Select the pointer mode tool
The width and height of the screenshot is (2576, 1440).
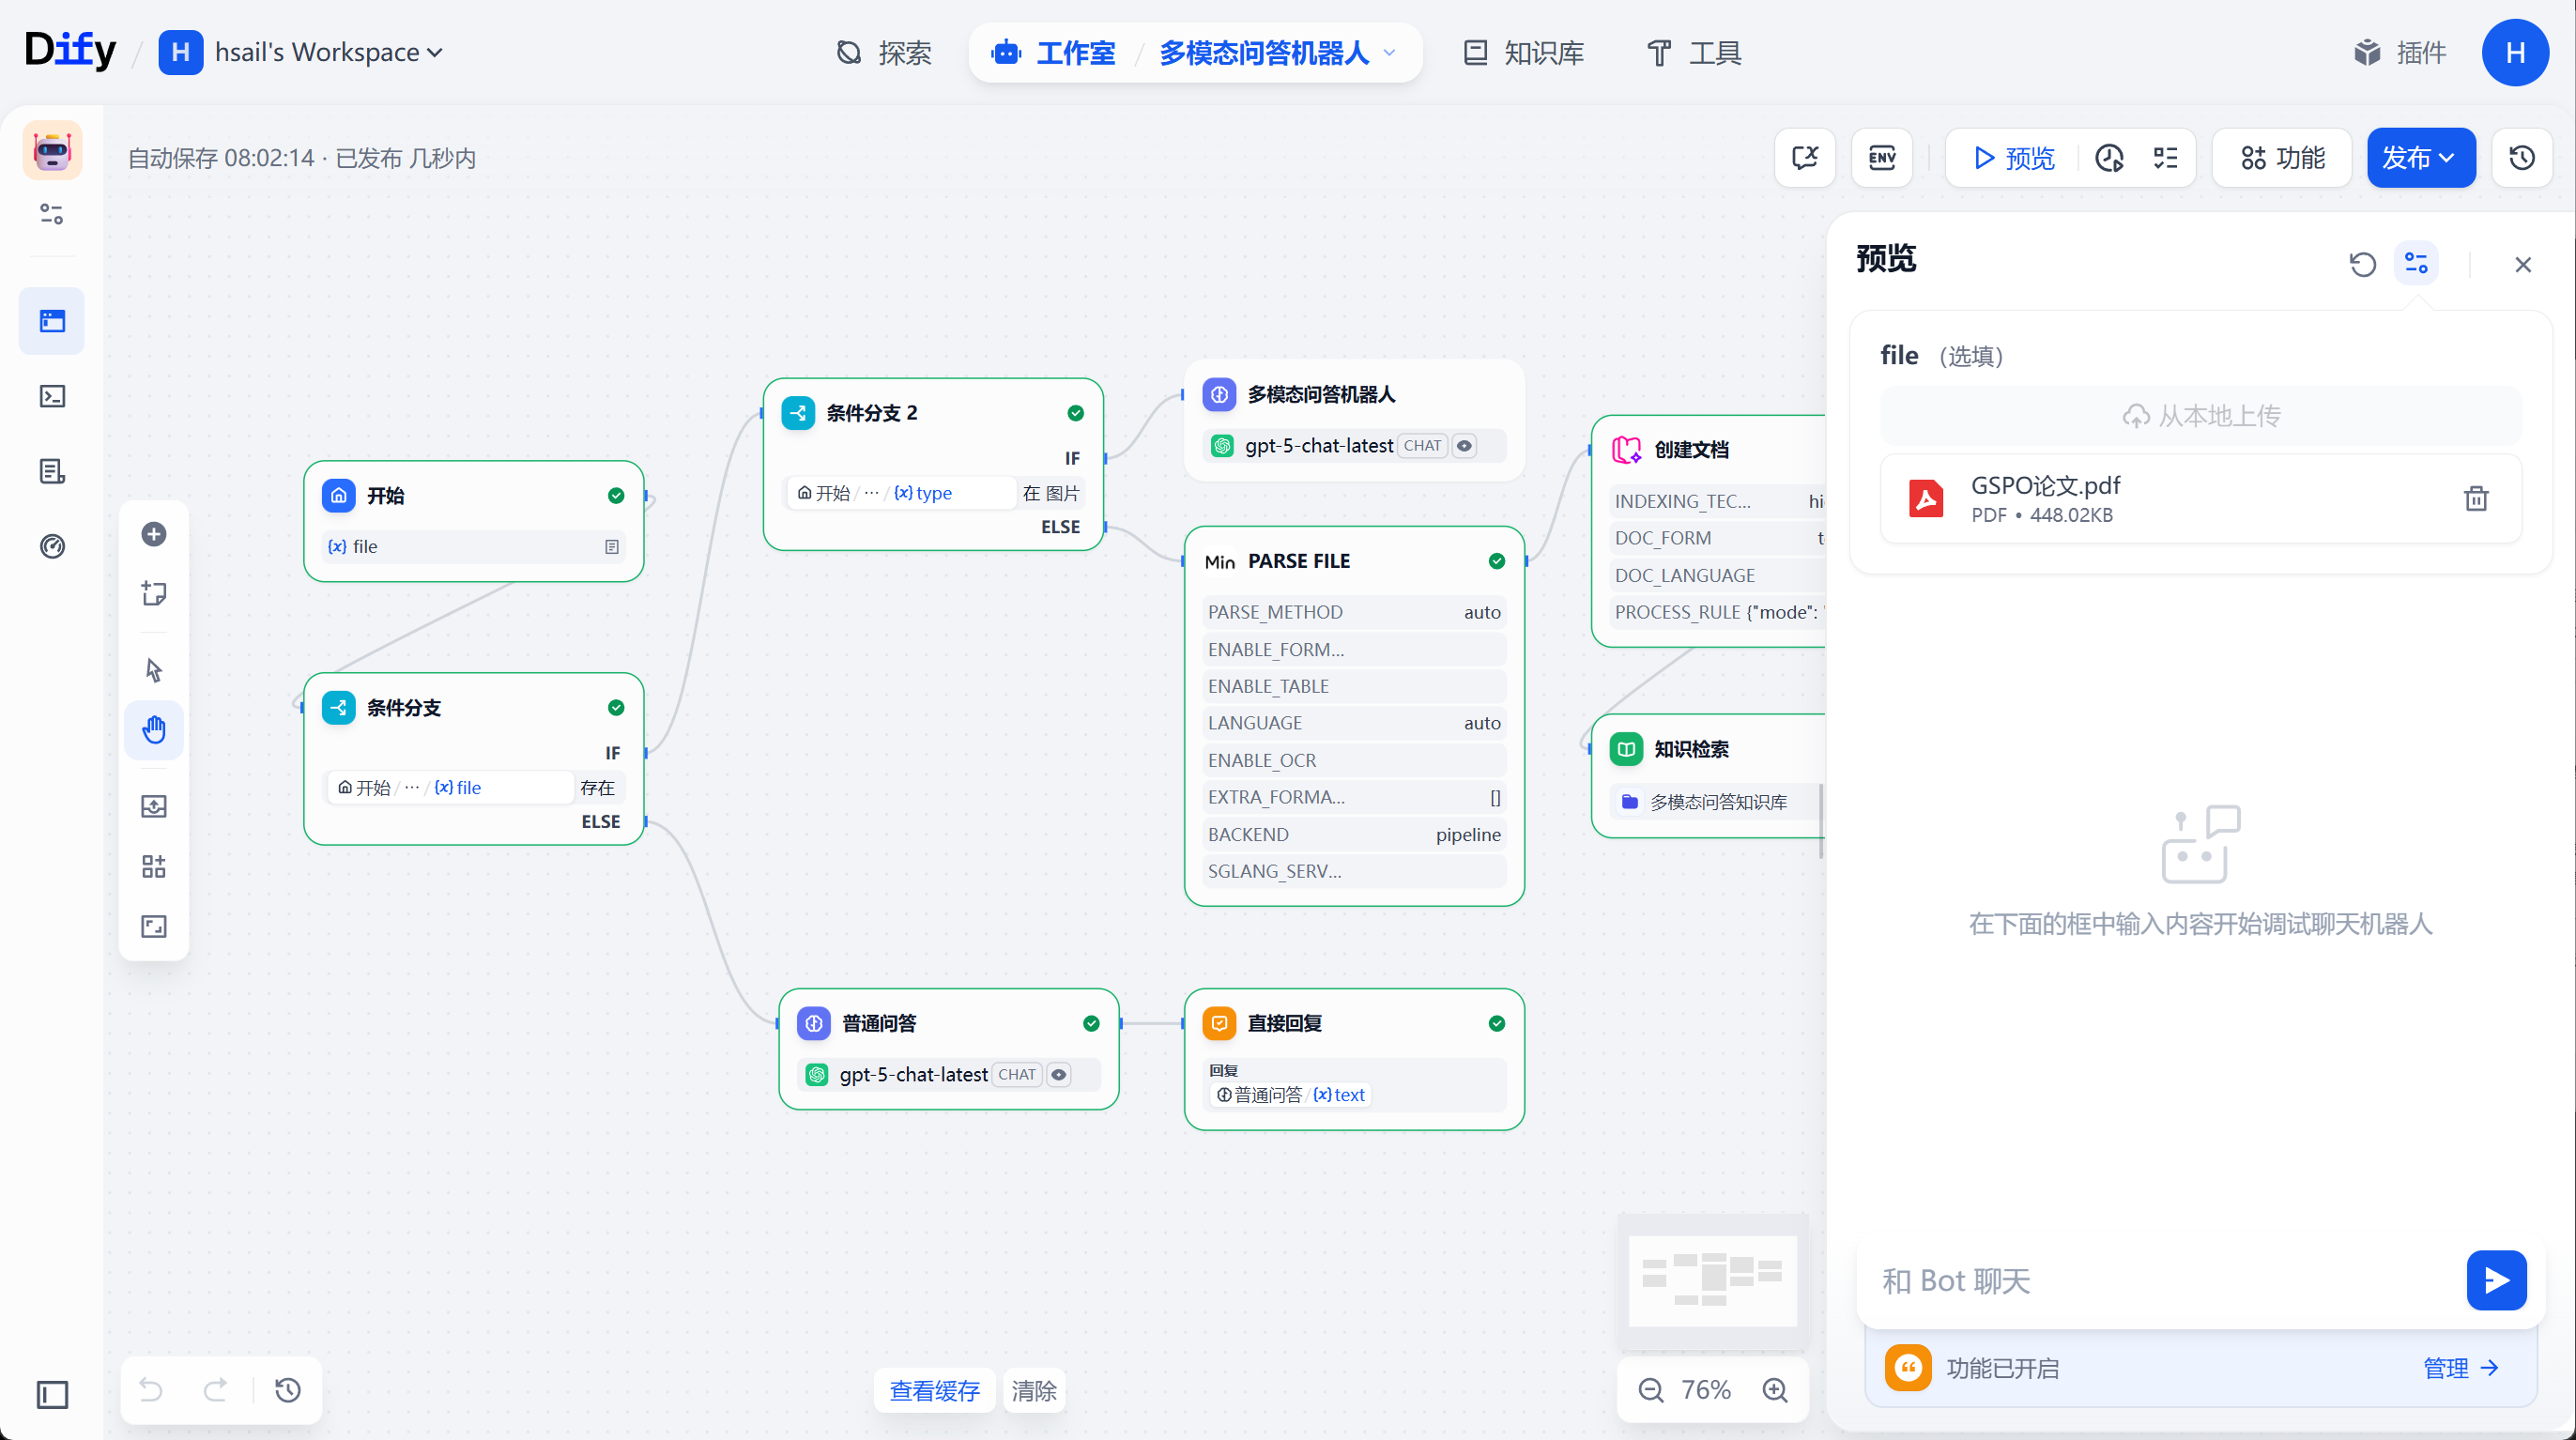click(x=154, y=670)
